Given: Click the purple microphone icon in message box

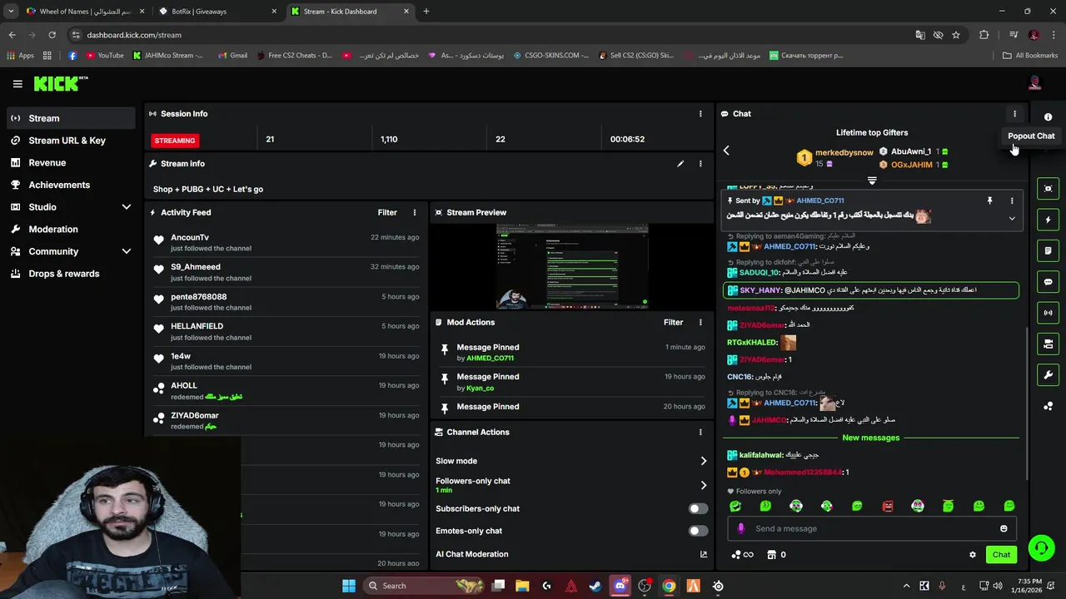Looking at the screenshot, I should click(740, 528).
